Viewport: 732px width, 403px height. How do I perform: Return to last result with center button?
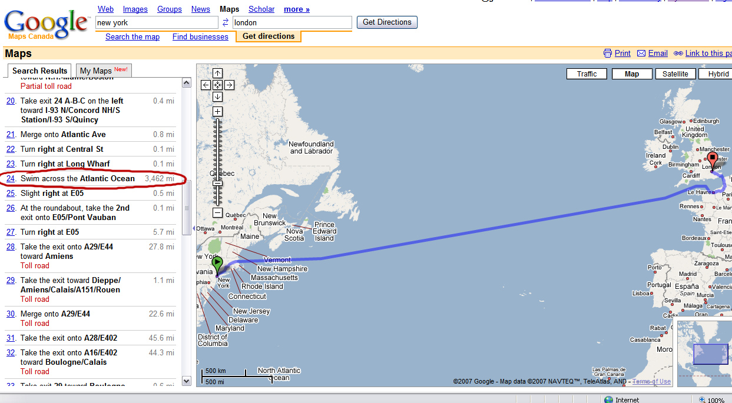coord(217,85)
